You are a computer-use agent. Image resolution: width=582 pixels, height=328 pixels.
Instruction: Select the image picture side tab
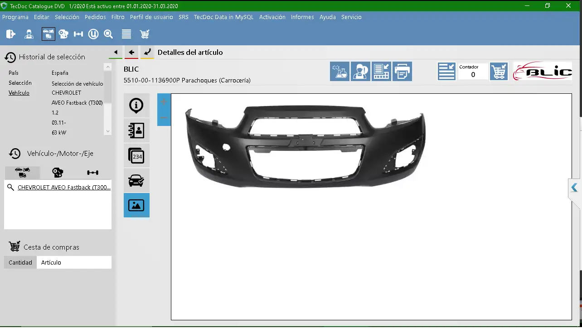coord(136,205)
